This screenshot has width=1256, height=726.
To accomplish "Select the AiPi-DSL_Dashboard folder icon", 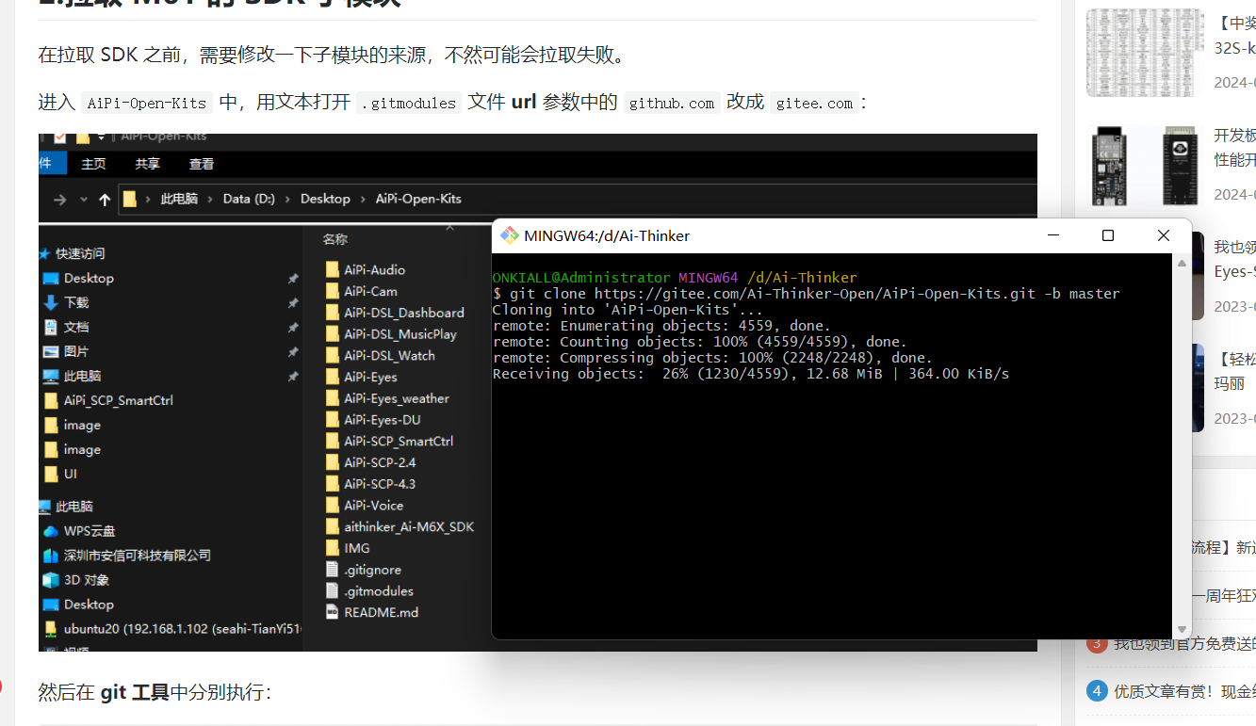I will coord(332,313).
